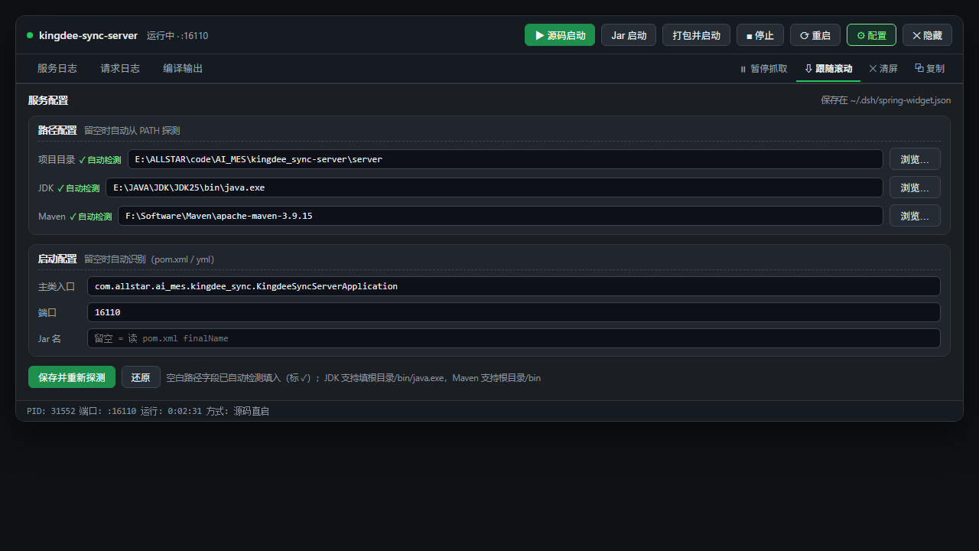Click 自动检测 badge beside Maven
979x551 pixels.
[x=91, y=217]
